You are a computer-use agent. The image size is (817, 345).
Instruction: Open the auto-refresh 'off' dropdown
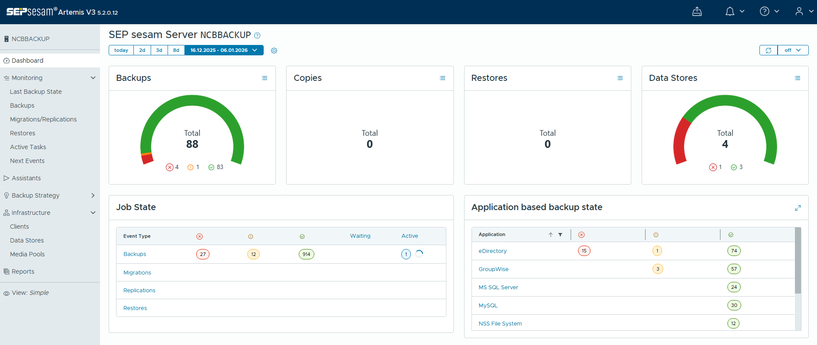(792, 50)
